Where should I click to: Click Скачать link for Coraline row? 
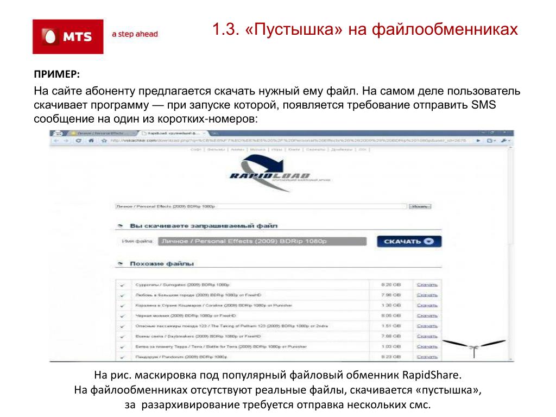[x=427, y=305]
